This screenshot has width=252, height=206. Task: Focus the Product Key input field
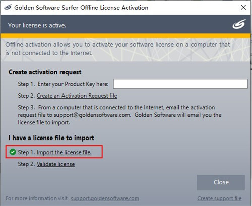[x=180, y=84]
